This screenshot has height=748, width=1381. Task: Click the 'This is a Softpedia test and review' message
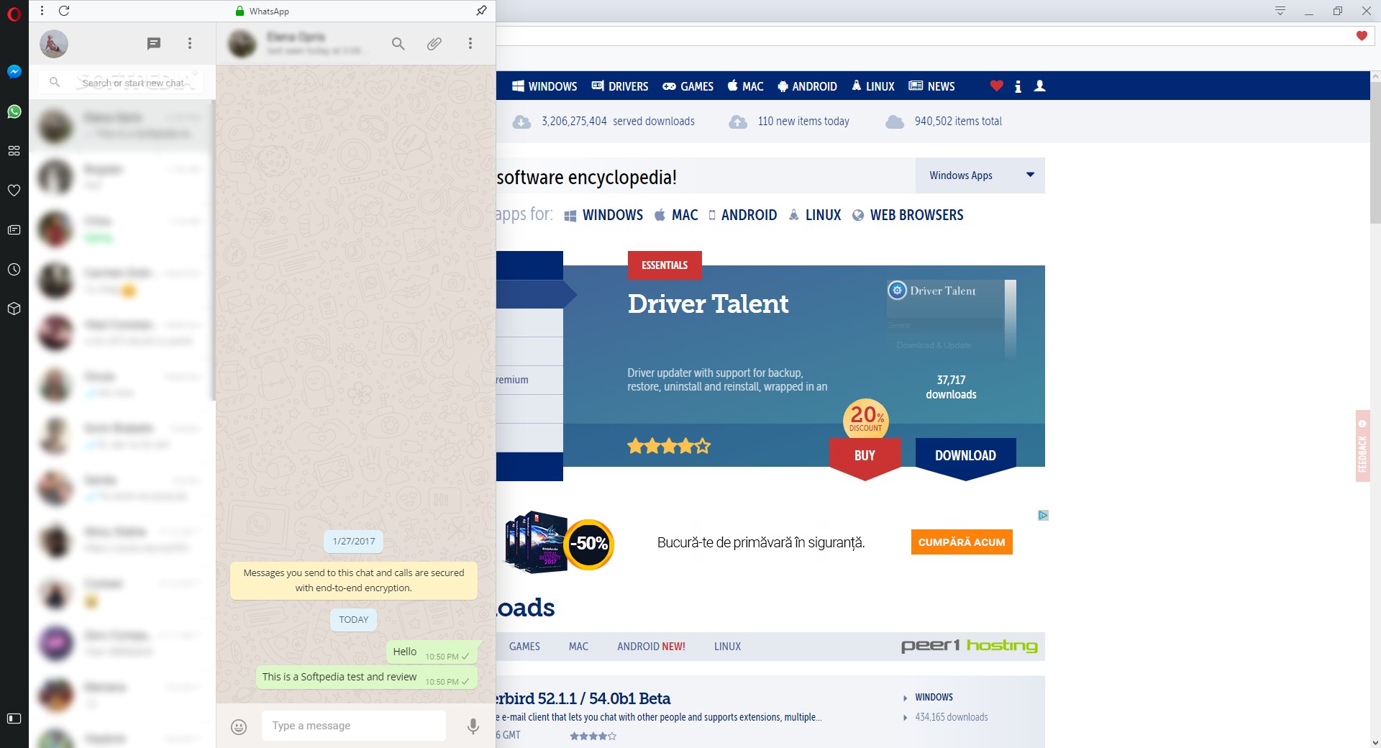(x=366, y=678)
